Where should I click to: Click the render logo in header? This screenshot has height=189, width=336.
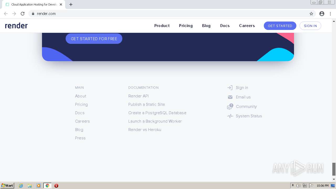[16, 26]
